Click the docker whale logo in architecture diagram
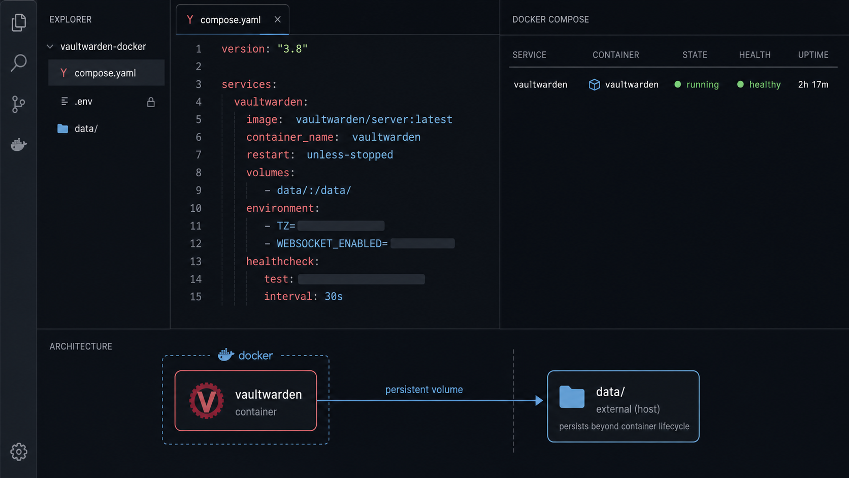Image resolution: width=849 pixels, height=478 pixels. pyautogui.click(x=226, y=355)
